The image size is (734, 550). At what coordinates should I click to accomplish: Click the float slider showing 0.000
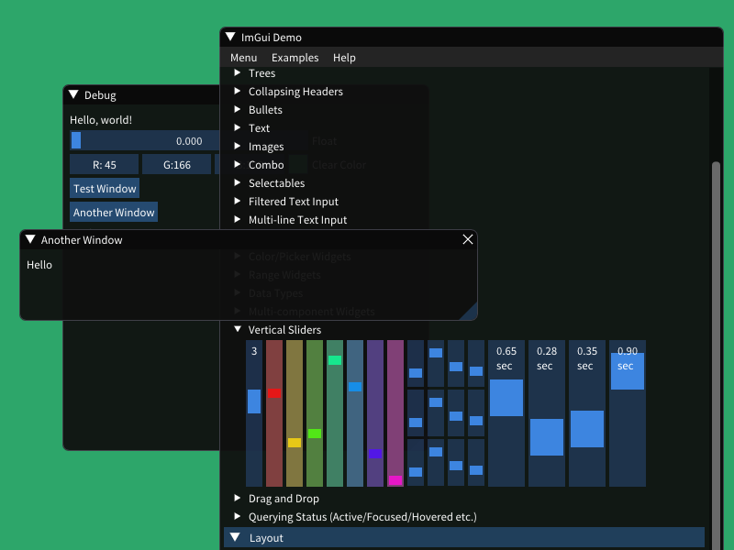(145, 140)
